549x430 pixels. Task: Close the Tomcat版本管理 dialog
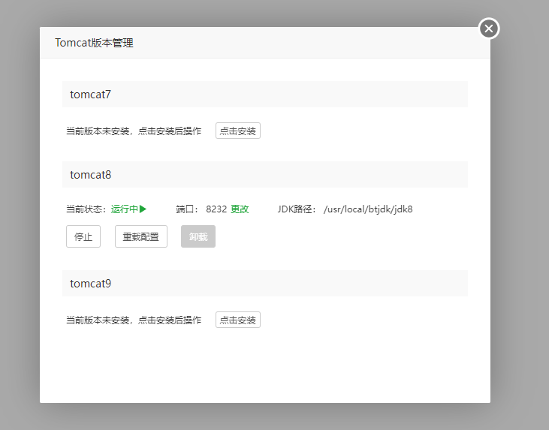coord(489,29)
